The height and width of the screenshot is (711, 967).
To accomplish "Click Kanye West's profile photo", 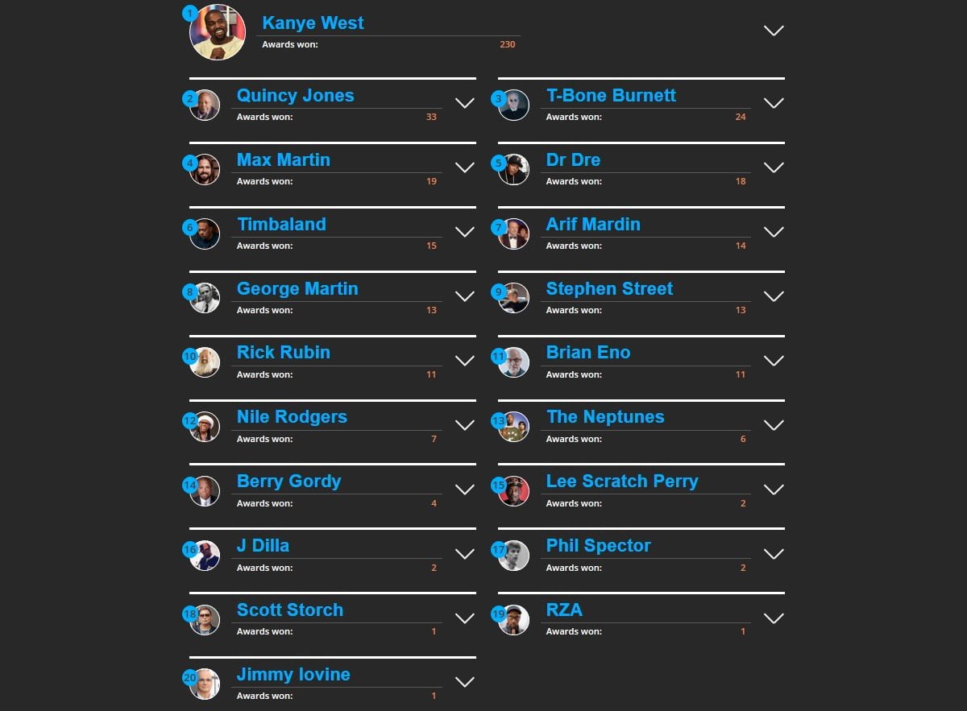I will [x=218, y=32].
